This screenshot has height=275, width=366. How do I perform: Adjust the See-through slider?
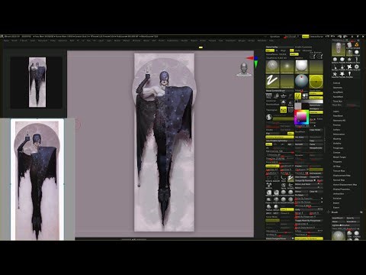(291, 37)
